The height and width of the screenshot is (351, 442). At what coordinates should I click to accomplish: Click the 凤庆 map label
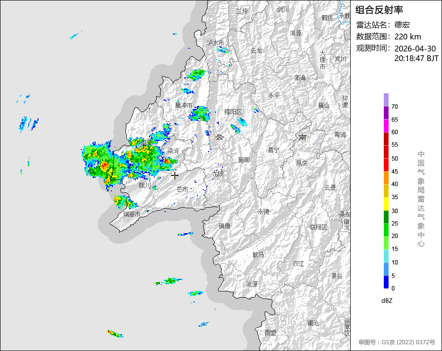[302, 163]
